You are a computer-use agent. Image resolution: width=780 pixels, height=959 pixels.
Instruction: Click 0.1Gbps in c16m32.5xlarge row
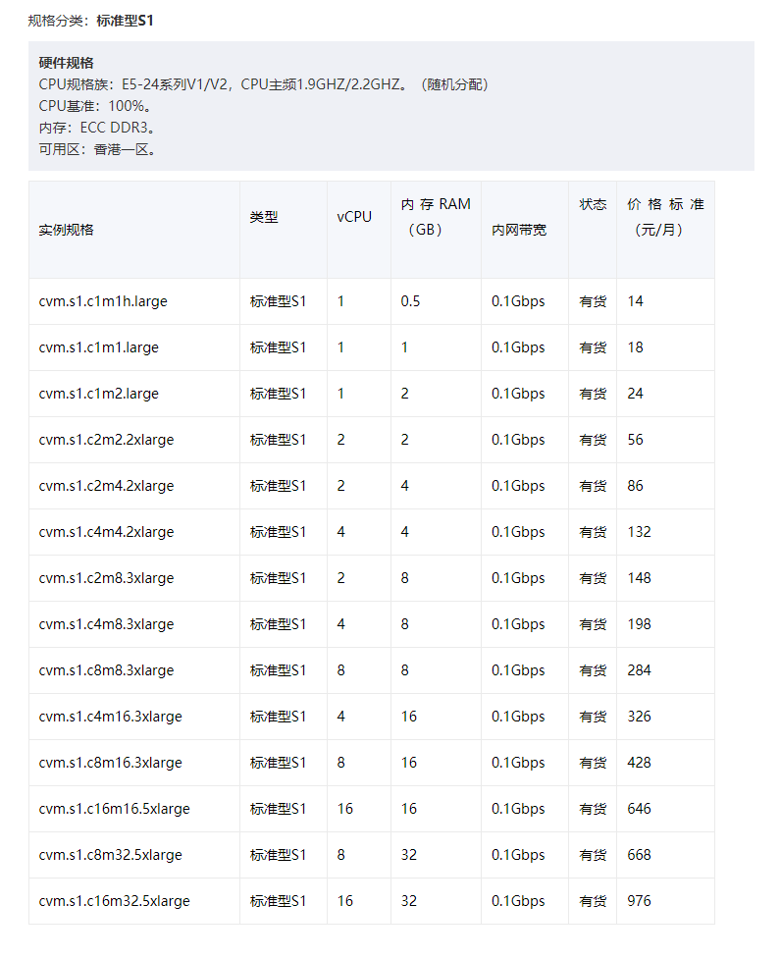[518, 901]
